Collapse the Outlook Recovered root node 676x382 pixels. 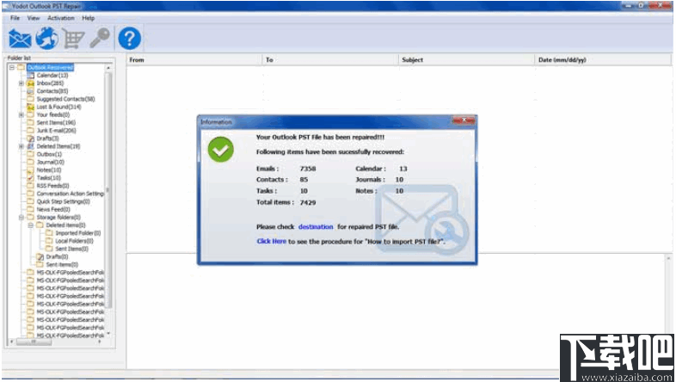click(x=12, y=67)
